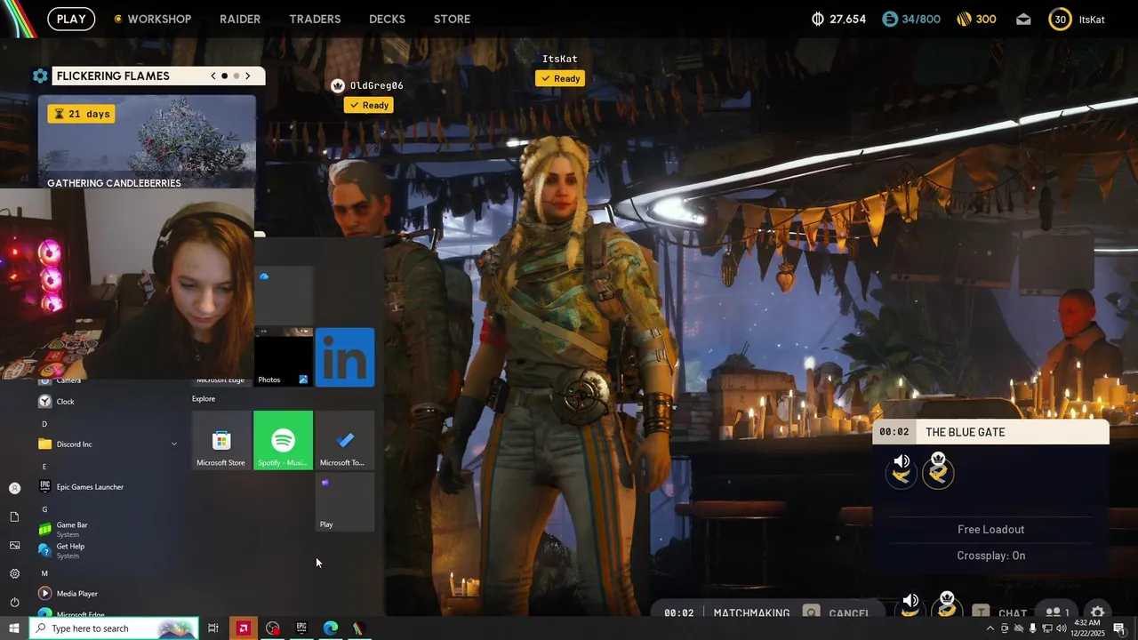Image resolution: width=1138 pixels, height=640 pixels.
Task: Open Microsoft Edge from taskbar
Action: click(x=331, y=628)
